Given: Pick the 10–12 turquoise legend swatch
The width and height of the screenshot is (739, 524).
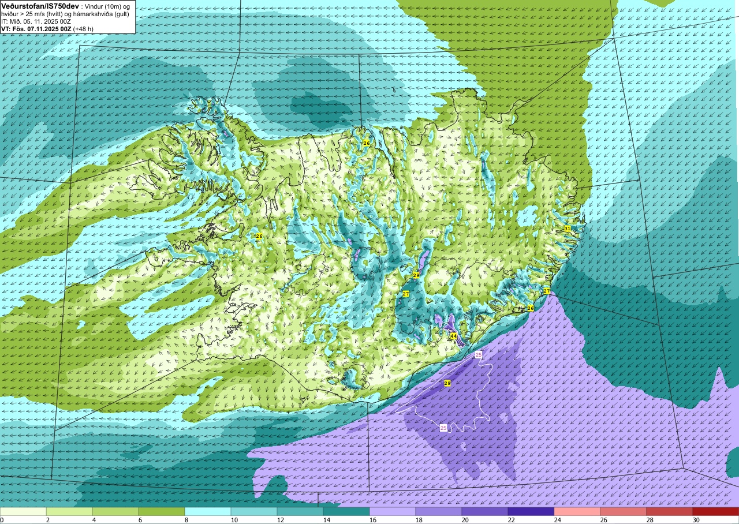Looking at the screenshot, I should tap(254, 511).
